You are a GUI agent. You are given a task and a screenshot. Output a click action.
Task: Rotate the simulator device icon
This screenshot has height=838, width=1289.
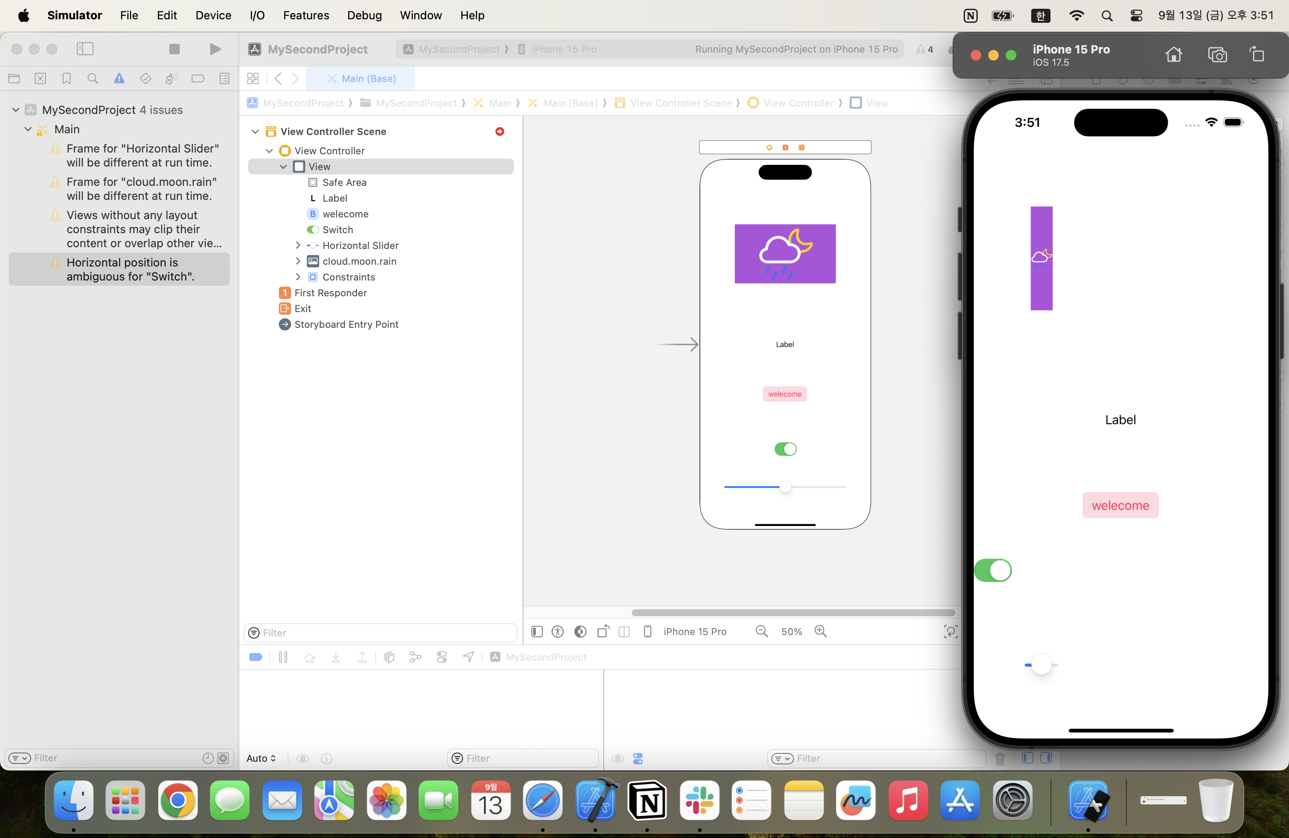click(1257, 55)
